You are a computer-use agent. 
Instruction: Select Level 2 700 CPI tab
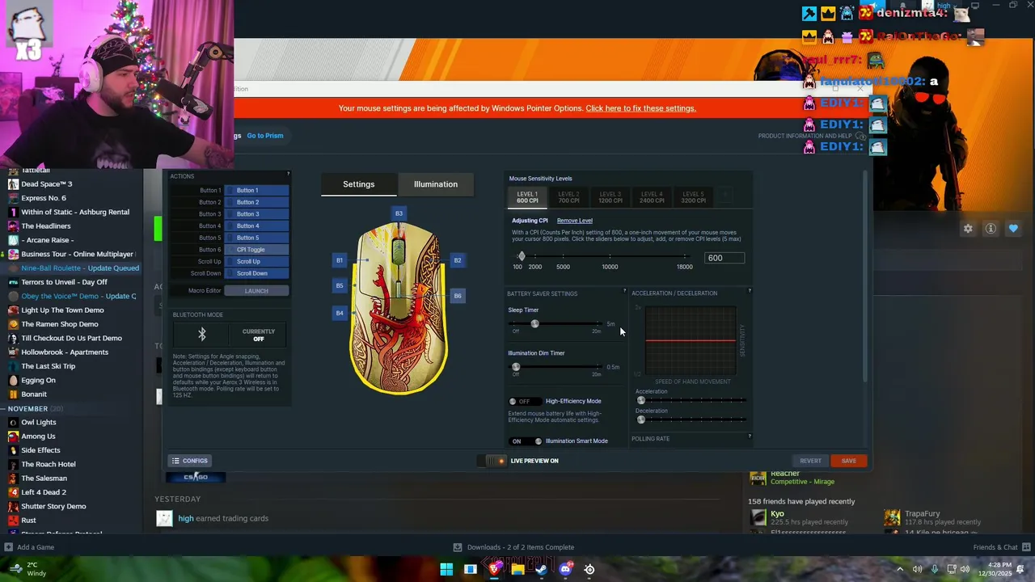(568, 196)
